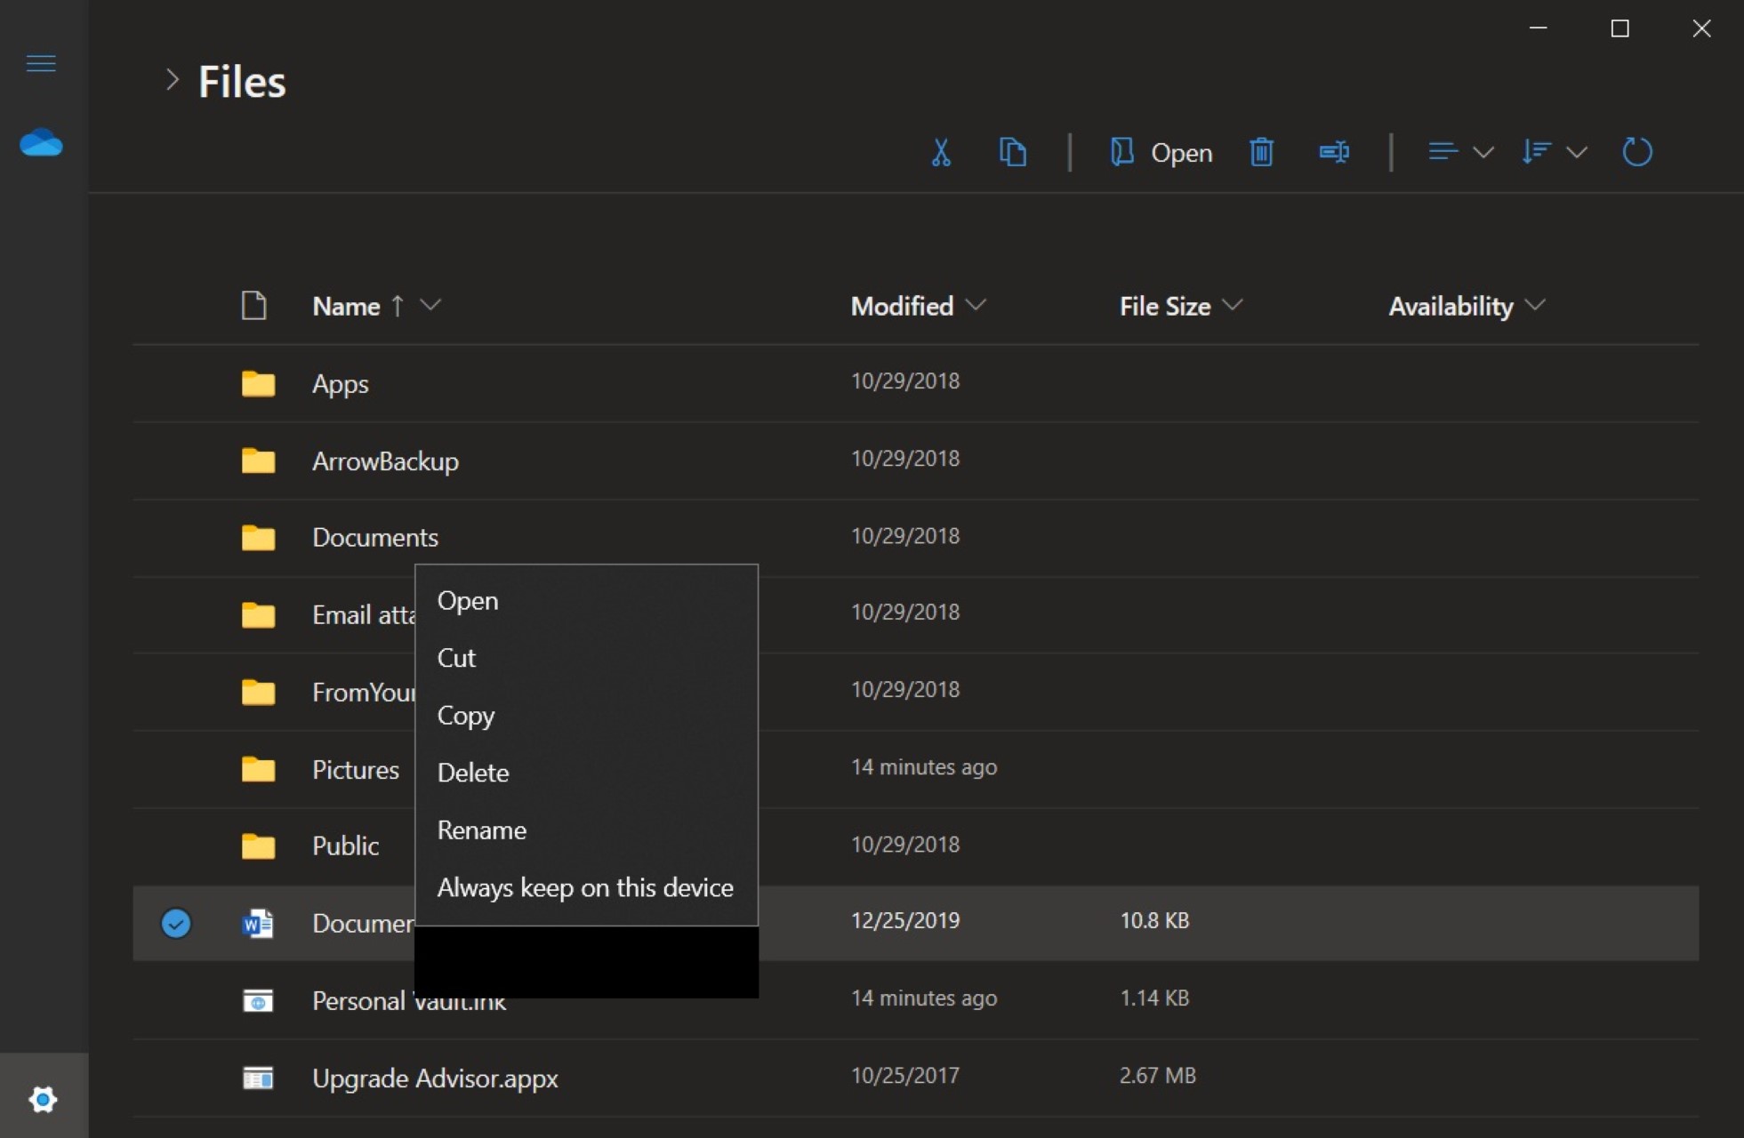
Task: Click the Rename icon in toolbar
Action: 1335,151
